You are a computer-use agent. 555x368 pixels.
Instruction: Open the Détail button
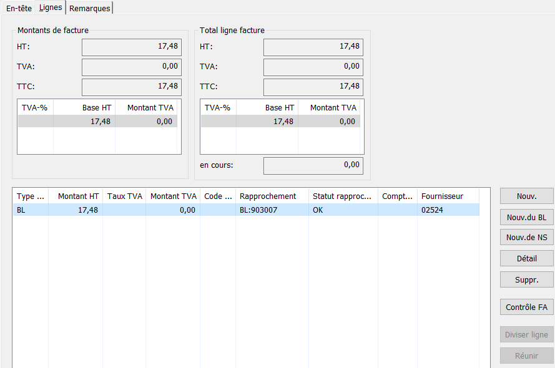point(526,258)
